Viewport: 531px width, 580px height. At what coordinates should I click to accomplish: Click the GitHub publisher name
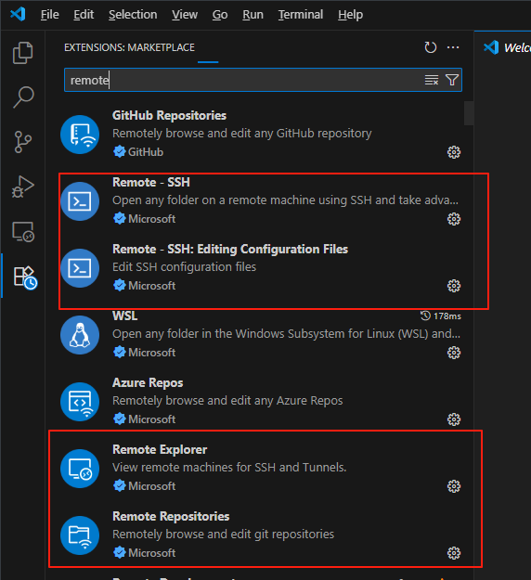(146, 152)
